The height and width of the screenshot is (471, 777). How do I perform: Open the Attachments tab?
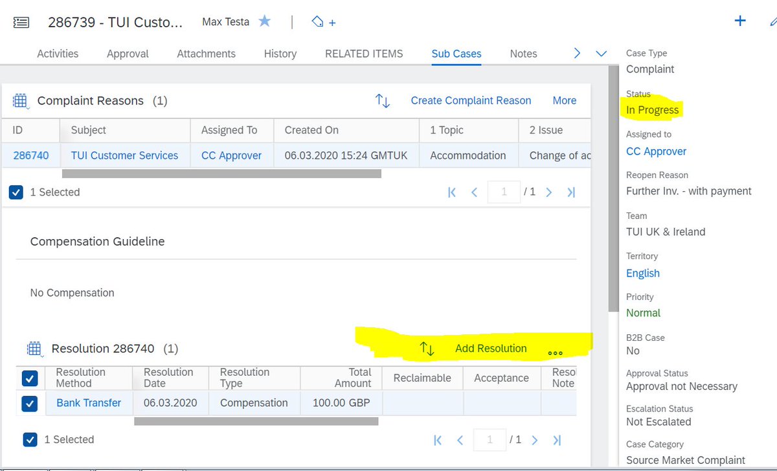(207, 54)
